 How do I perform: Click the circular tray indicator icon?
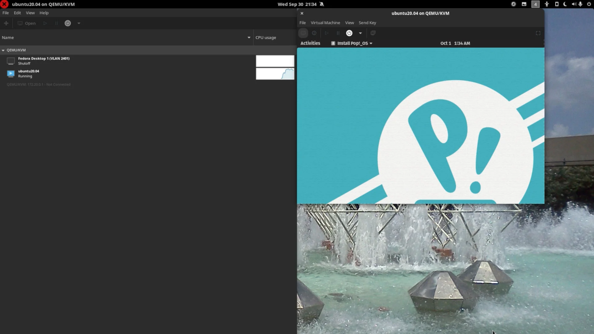(514, 4)
